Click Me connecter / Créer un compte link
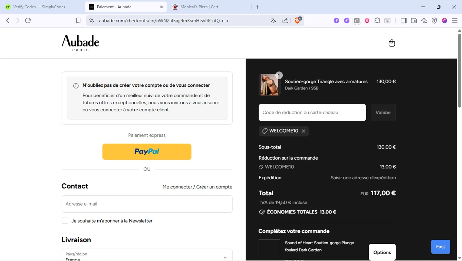 point(197,187)
